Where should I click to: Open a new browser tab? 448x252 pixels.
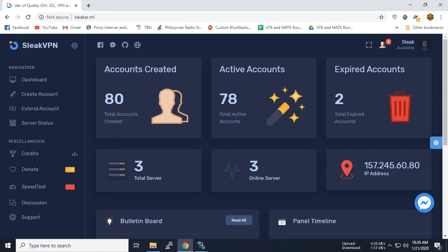pyautogui.click(x=89, y=6)
